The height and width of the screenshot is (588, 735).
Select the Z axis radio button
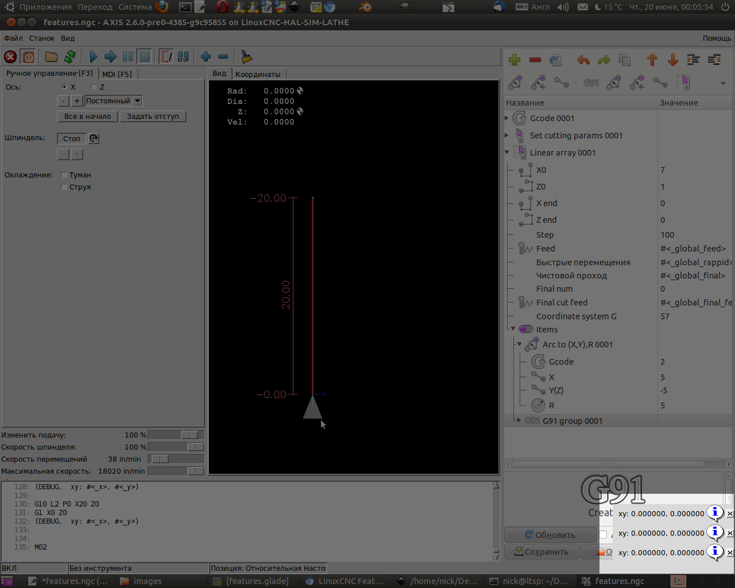click(94, 87)
